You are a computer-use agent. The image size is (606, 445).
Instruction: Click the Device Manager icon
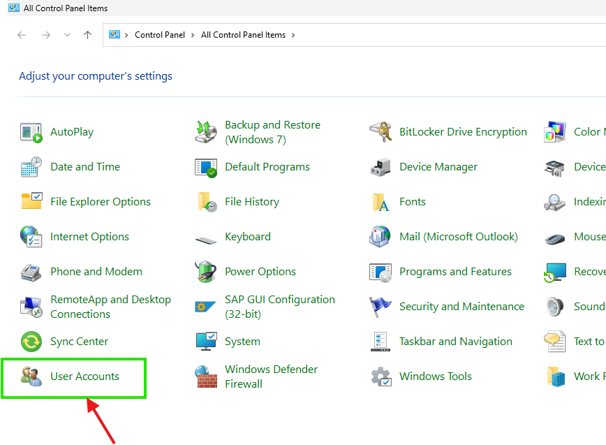[379, 167]
